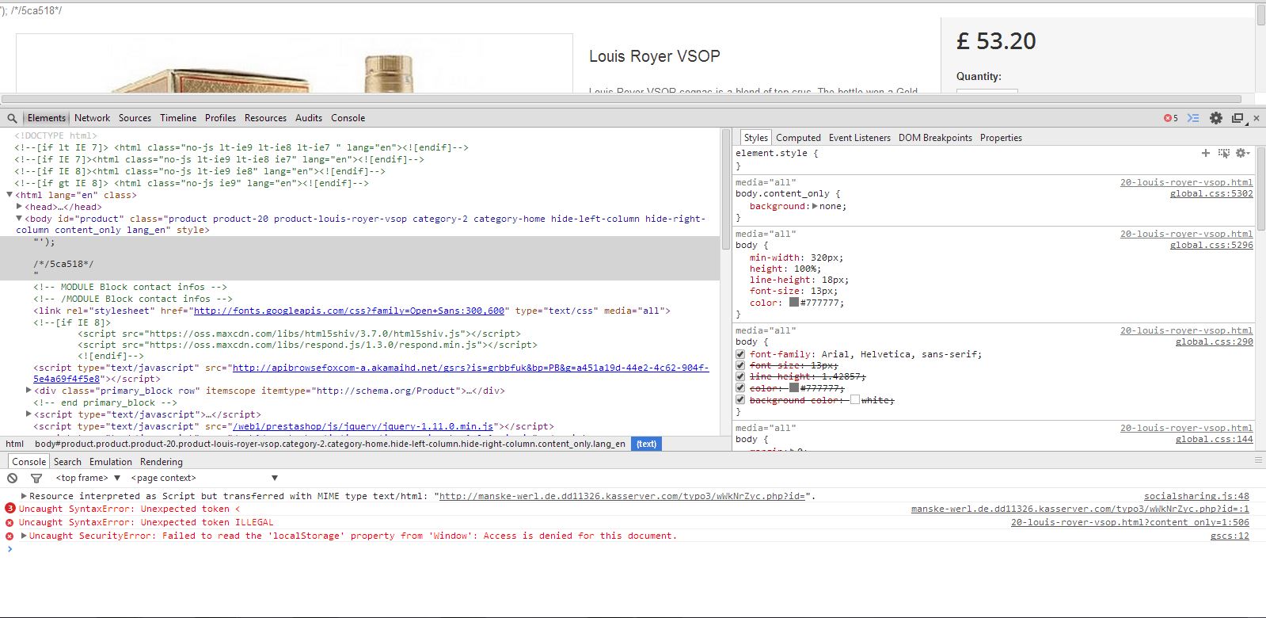This screenshot has height=618, width=1266.
Task: Switch to the Network tab
Action: pos(92,118)
